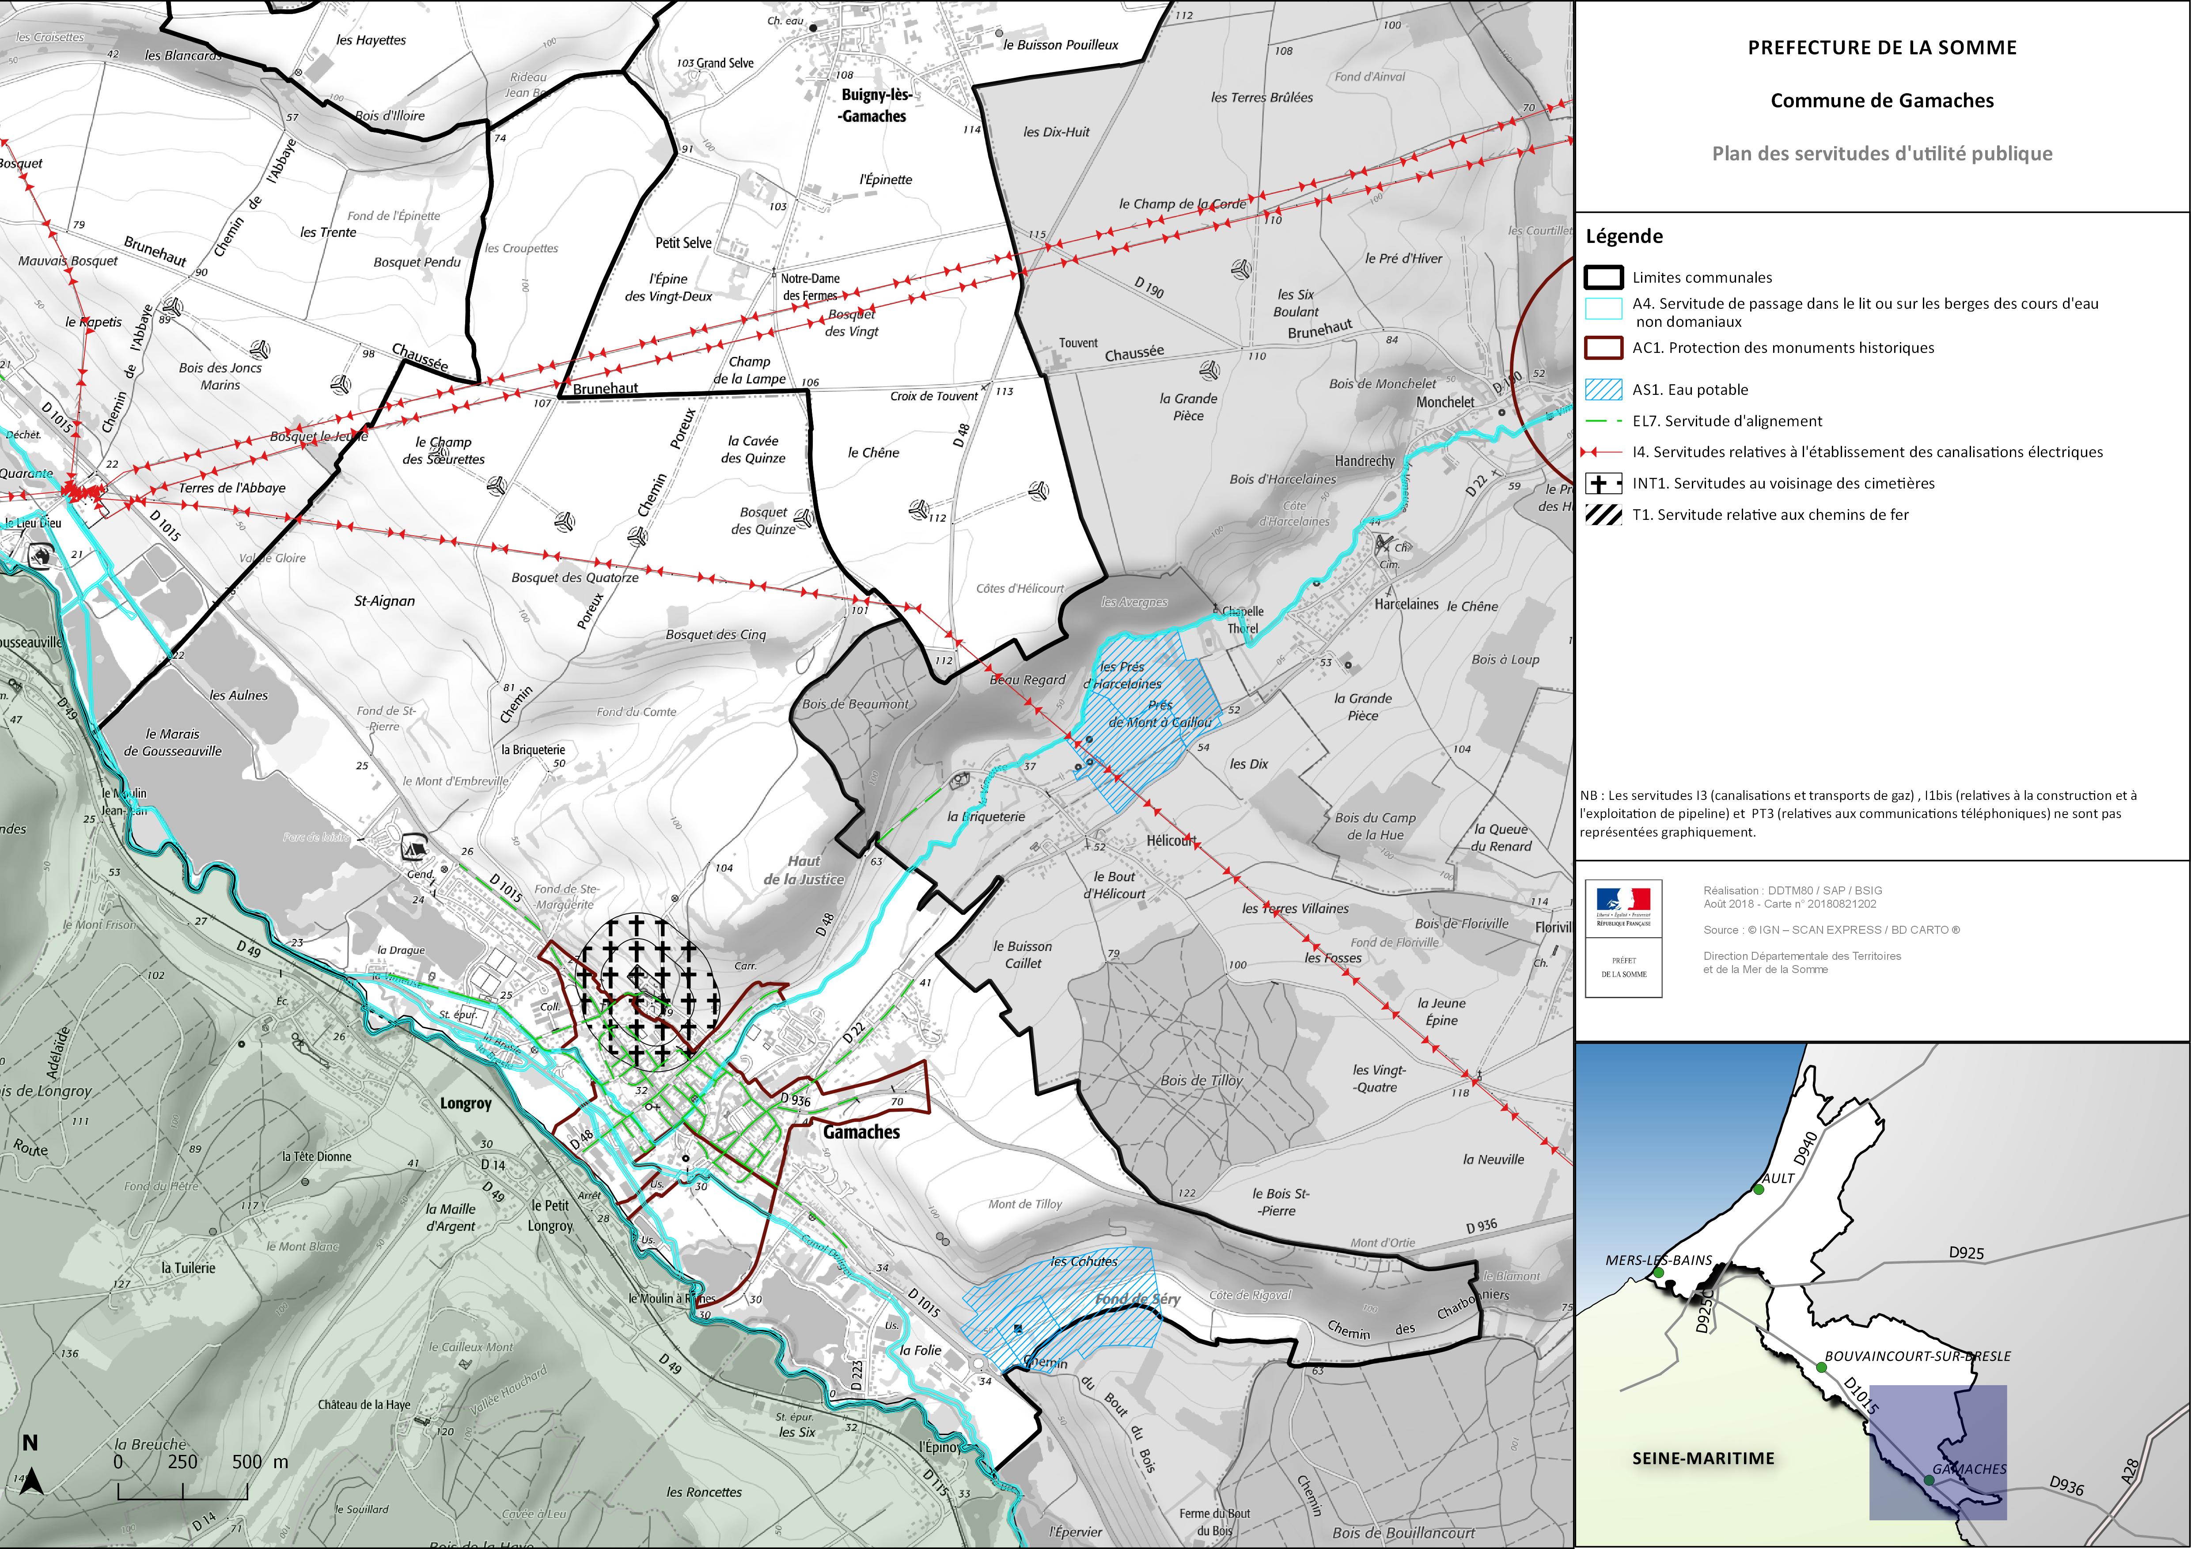
Task: Click the Préfet de la Somme logo
Action: (x=1623, y=968)
